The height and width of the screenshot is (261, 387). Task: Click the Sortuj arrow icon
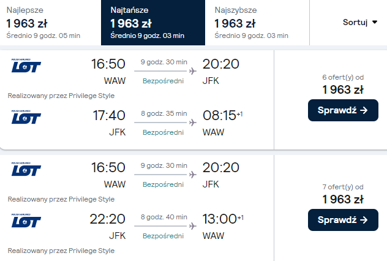click(375, 23)
